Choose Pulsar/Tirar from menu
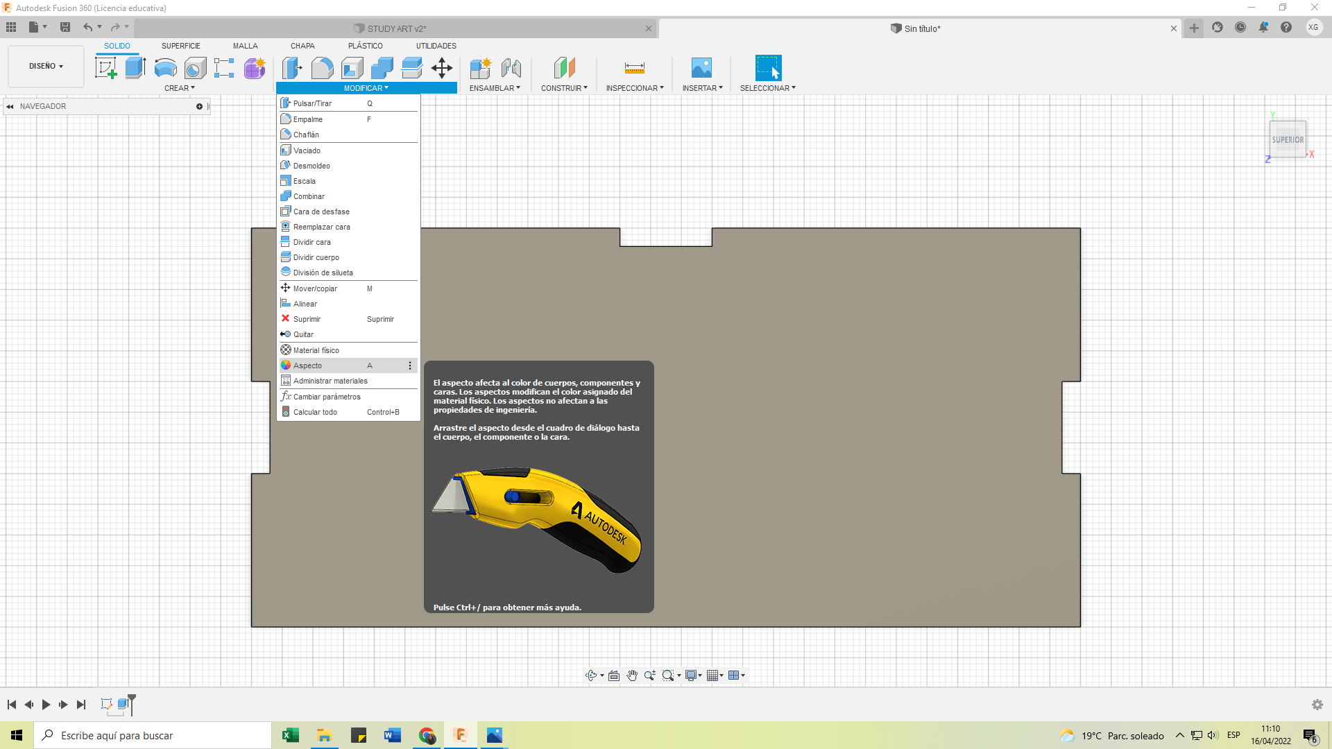1332x749 pixels. coord(348,103)
